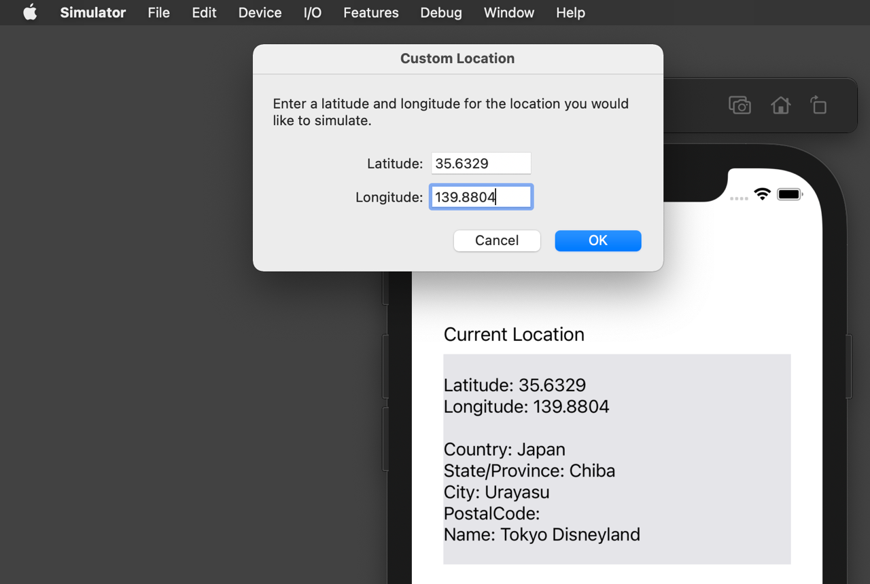Open the Features menu

click(x=371, y=12)
